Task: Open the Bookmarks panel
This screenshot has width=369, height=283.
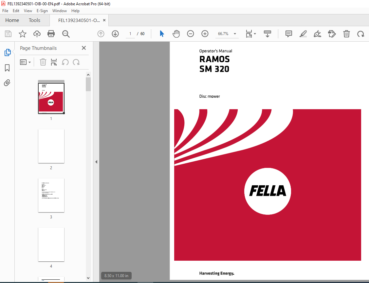Action: 7,68
